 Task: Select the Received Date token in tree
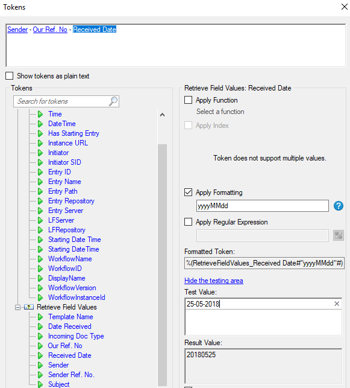coord(70,355)
